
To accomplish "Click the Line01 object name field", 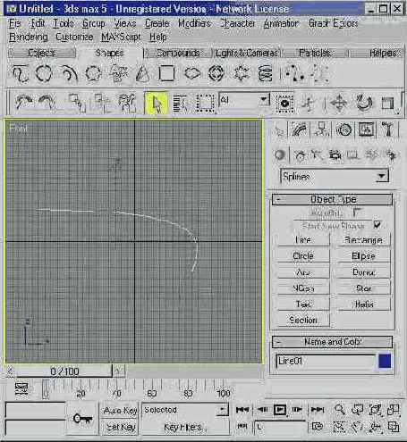I will coord(326,361).
